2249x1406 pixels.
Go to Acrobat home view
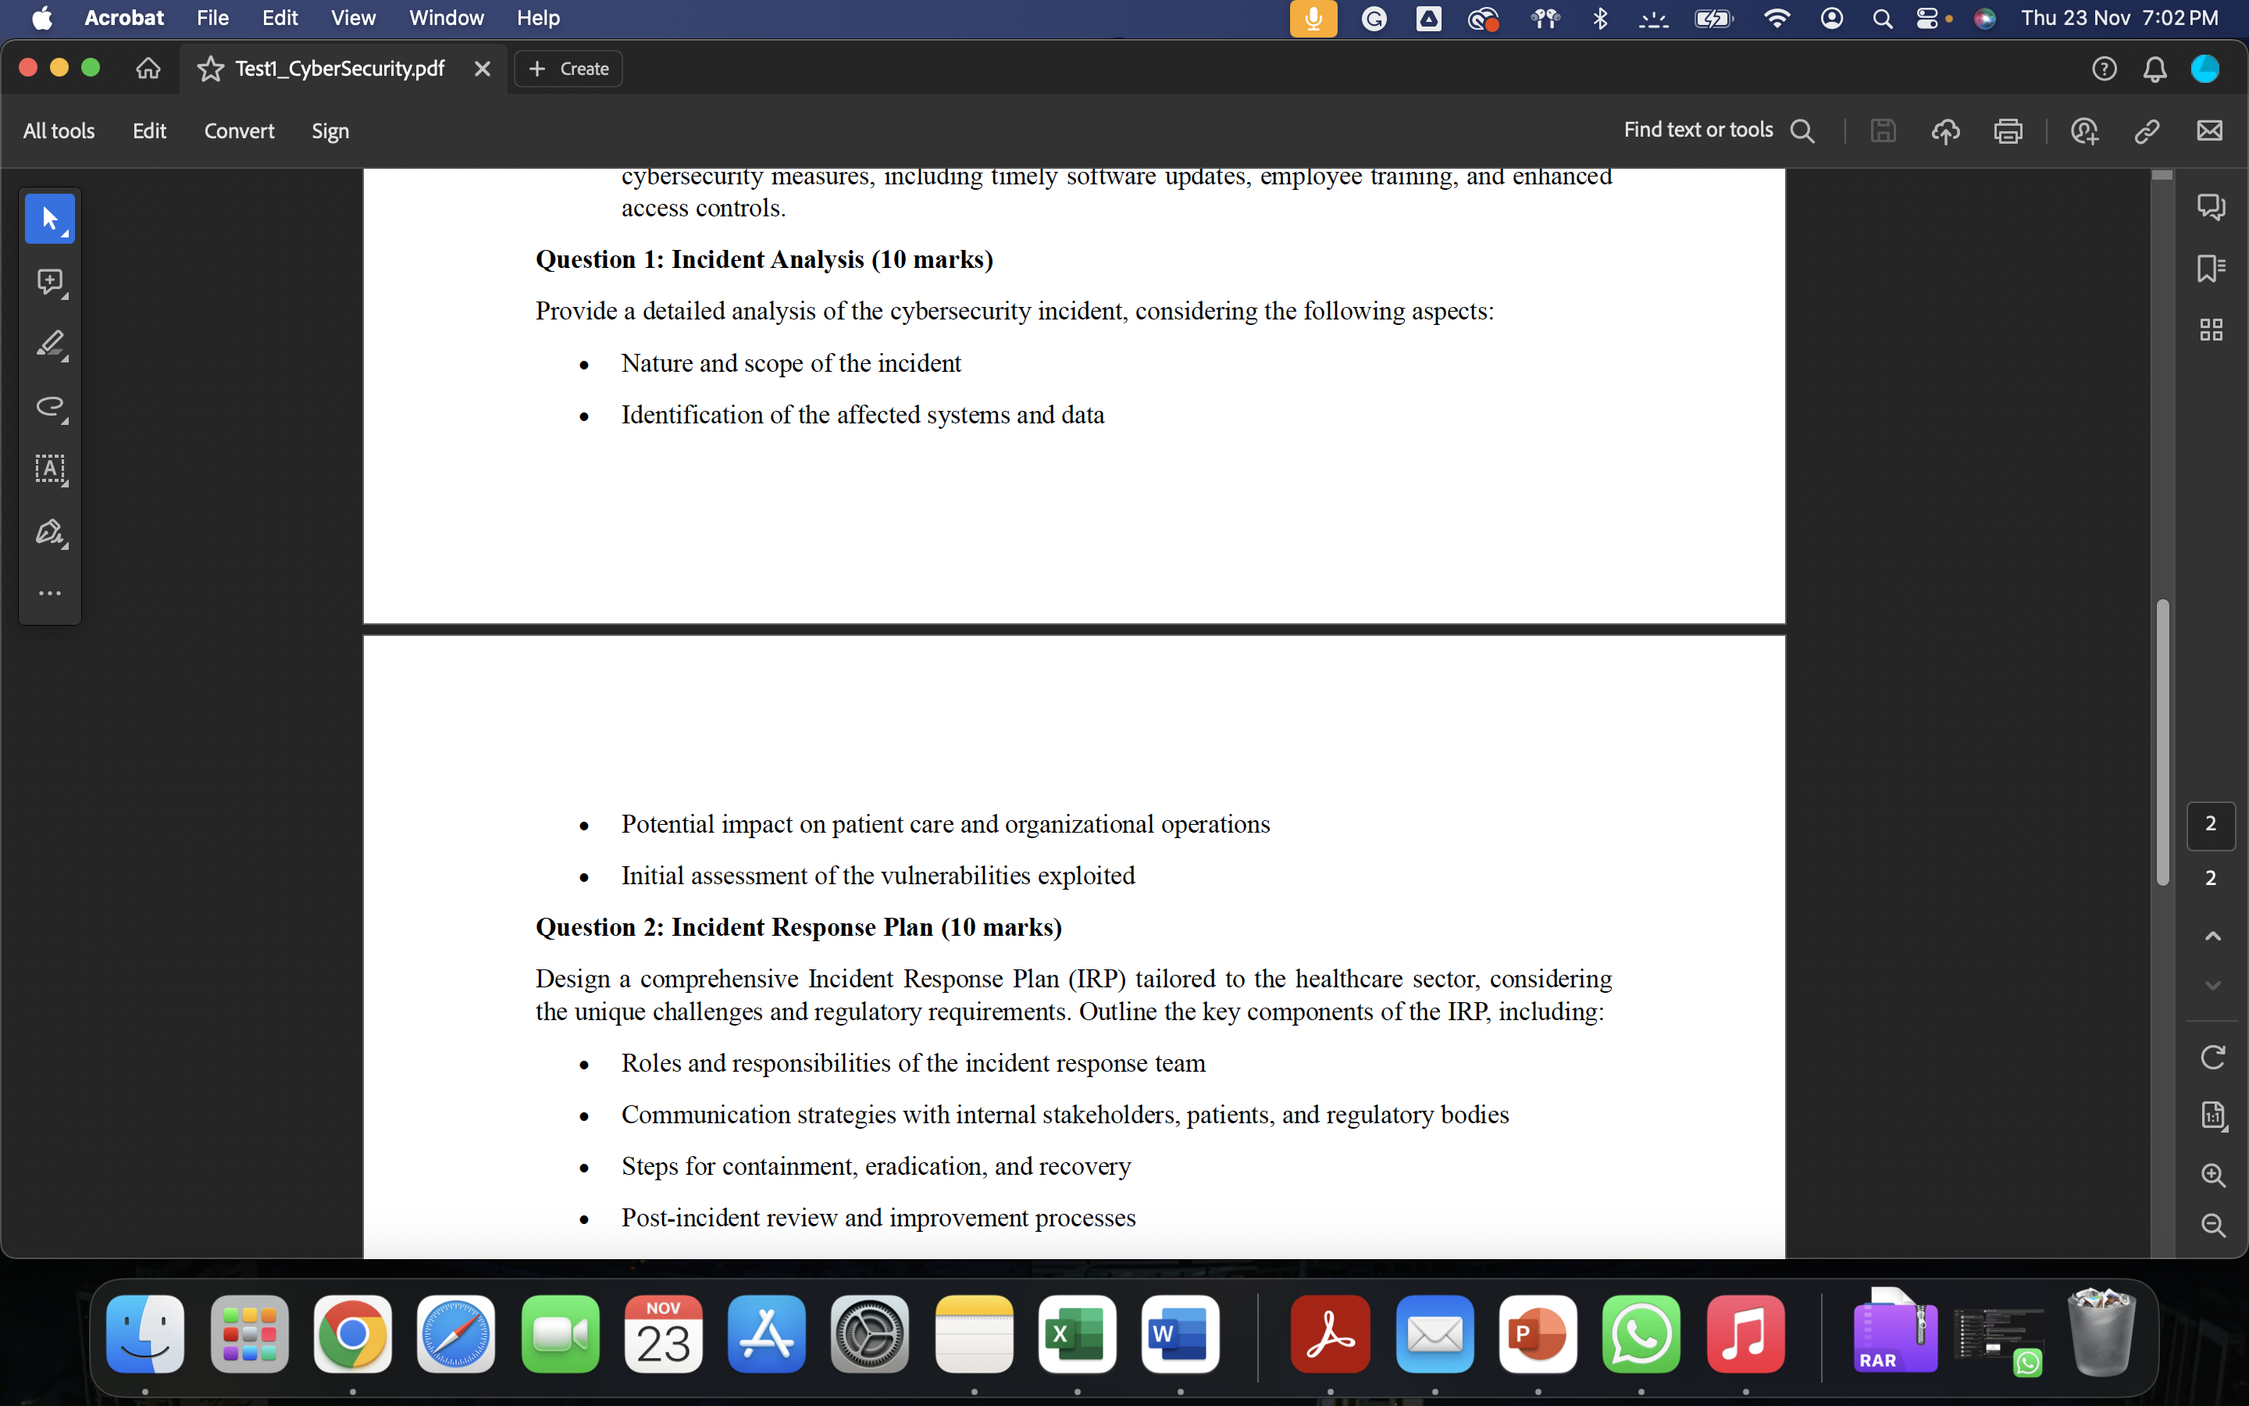(148, 69)
